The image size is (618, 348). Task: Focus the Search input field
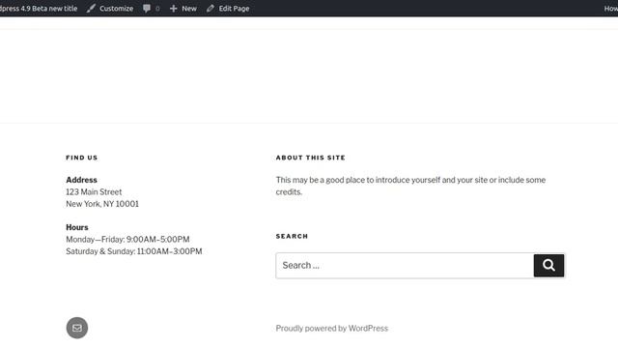pos(405,266)
